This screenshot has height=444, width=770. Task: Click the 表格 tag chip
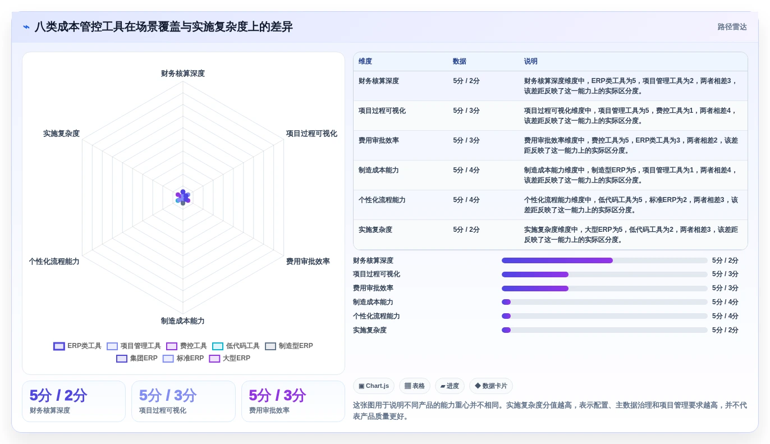click(x=415, y=386)
